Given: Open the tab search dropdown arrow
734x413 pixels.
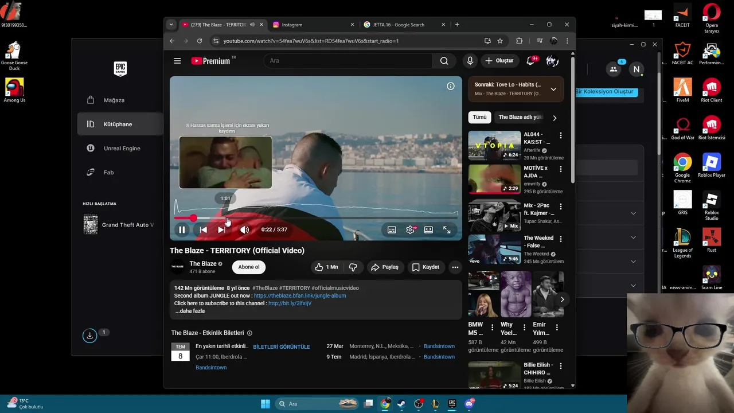Looking at the screenshot, I should point(171,25).
